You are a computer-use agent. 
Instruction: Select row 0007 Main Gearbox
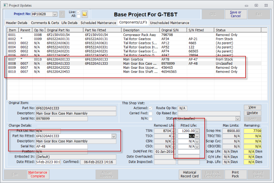click(134, 59)
